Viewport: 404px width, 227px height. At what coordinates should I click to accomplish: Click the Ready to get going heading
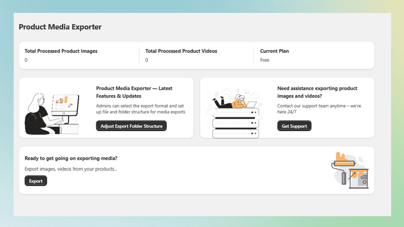pos(71,158)
